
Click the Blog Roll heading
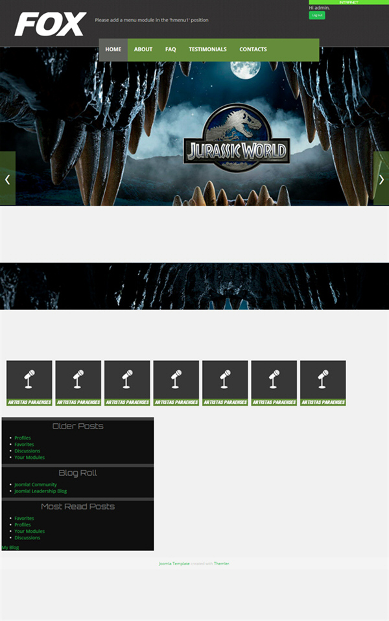click(x=78, y=473)
